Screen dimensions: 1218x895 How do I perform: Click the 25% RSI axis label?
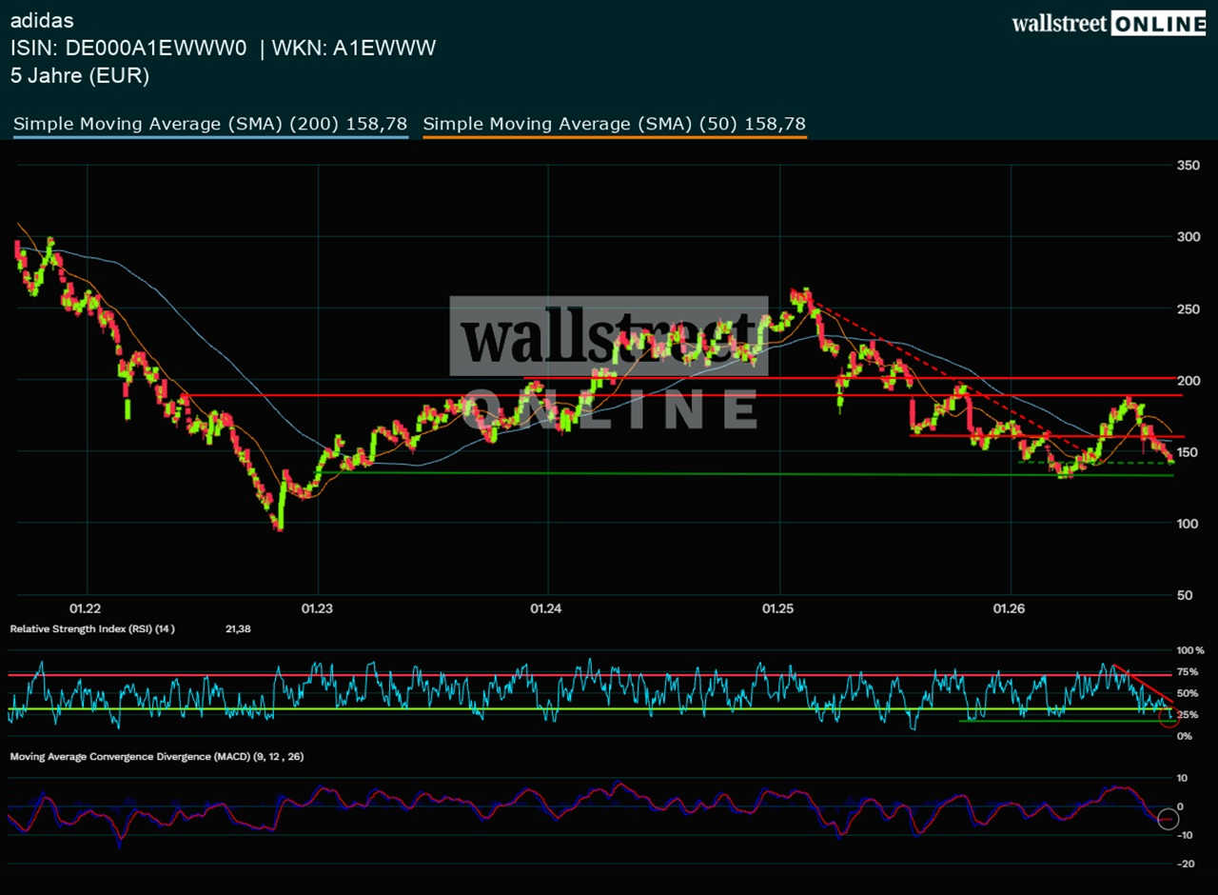1188,714
